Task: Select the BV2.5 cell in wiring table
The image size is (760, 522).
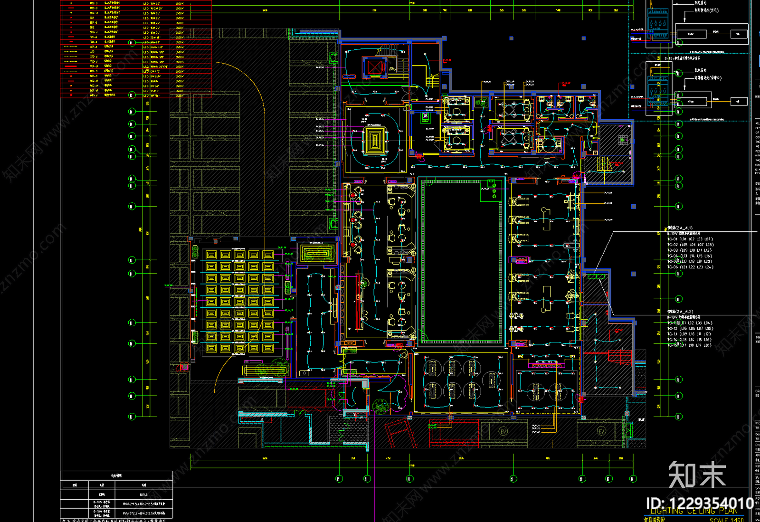Action: click(x=144, y=494)
